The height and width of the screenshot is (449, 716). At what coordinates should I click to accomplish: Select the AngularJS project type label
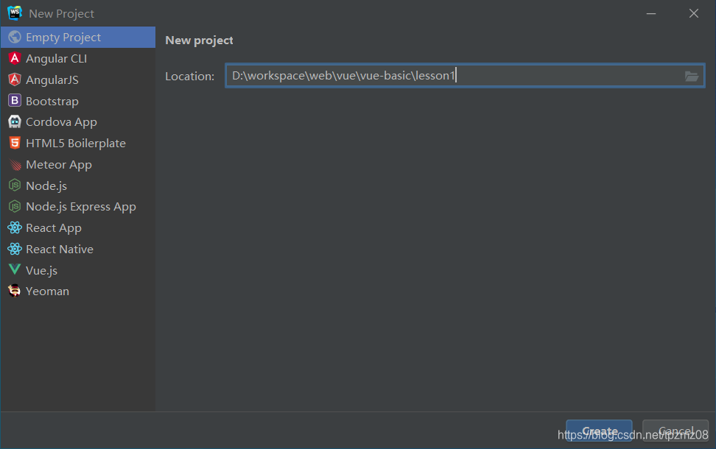tap(52, 79)
